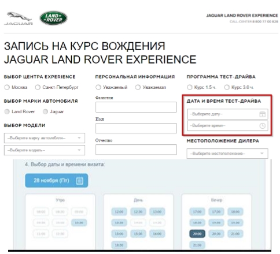Expand the Выберите местоположение dealer dropdown
The image size is (280, 254).
pyautogui.click(x=227, y=154)
